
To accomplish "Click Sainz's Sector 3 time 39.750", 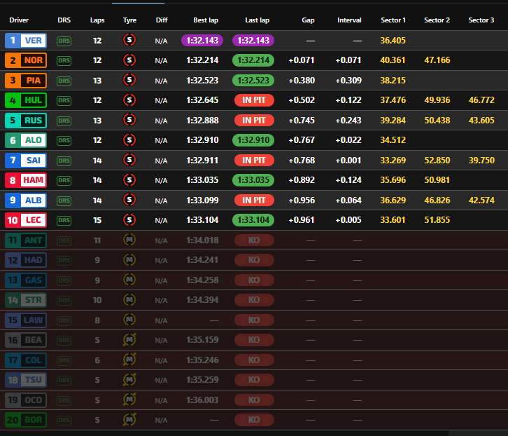I will click(x=481, y=161).
